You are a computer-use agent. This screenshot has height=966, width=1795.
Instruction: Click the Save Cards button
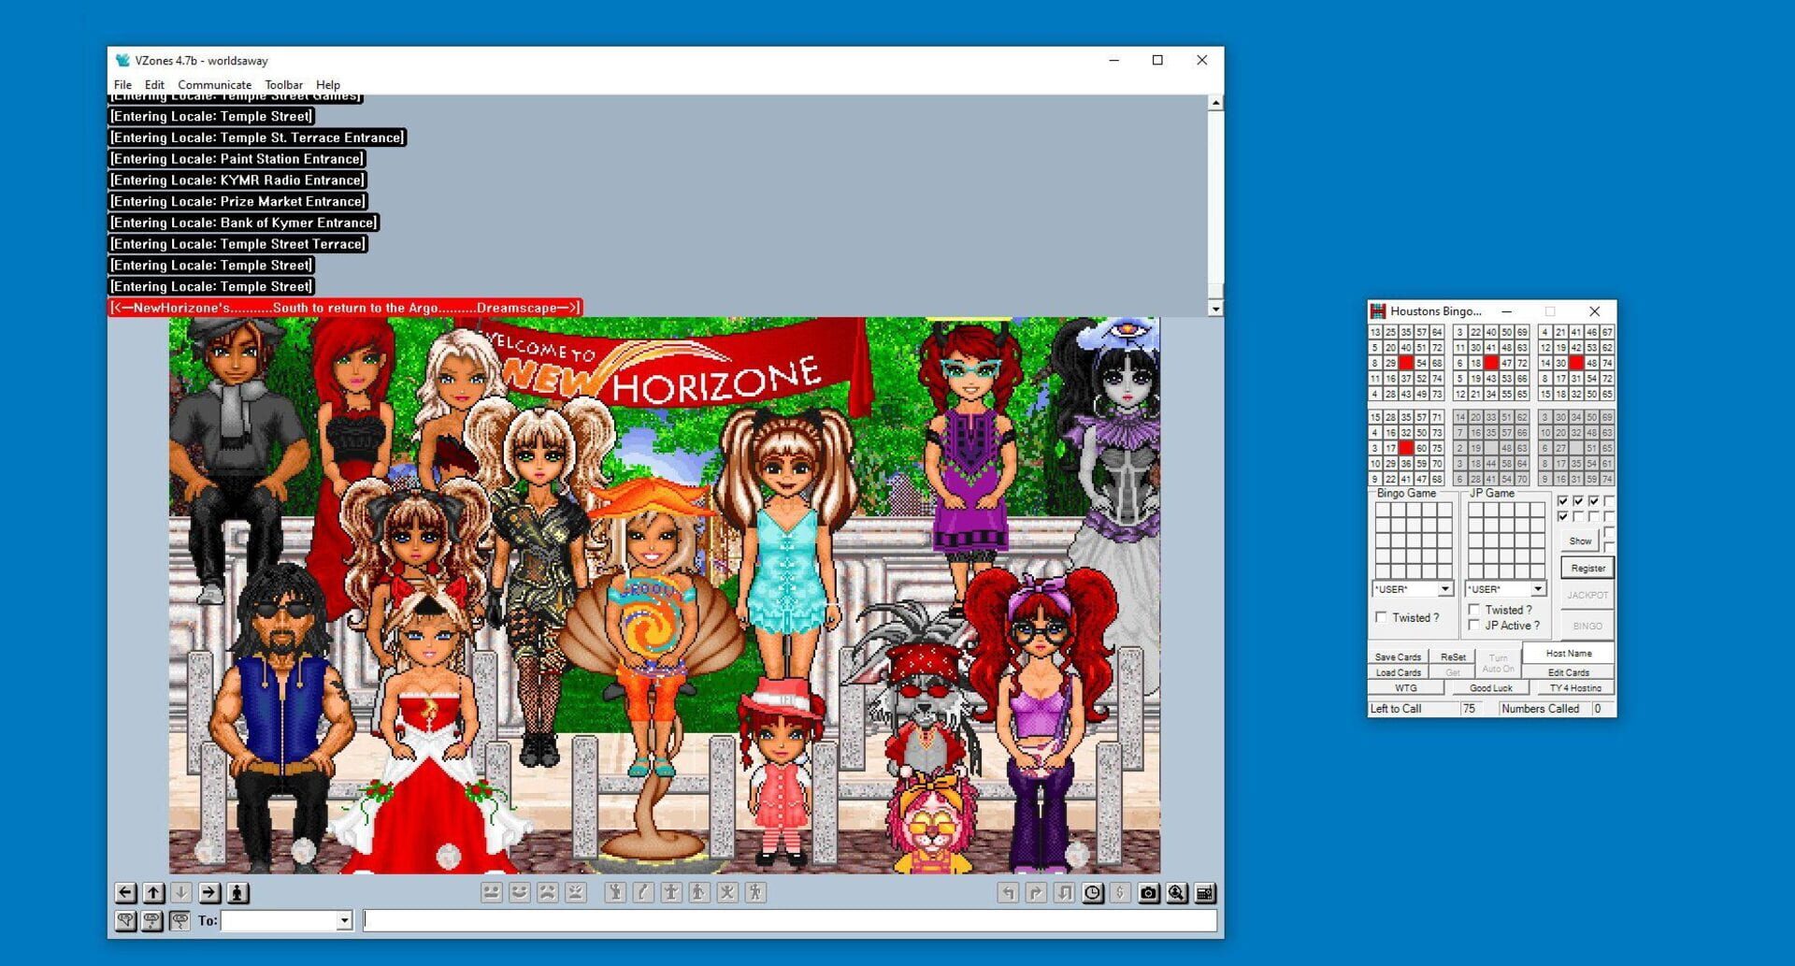[x=1398, y=656]
